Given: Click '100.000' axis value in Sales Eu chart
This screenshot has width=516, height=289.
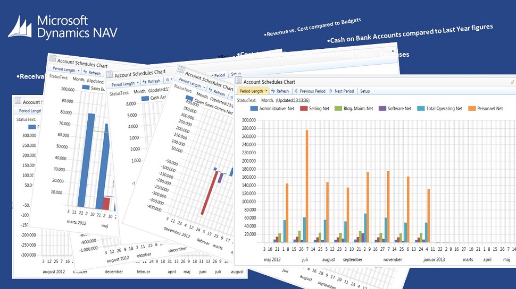Looking at the screenshot, I should pyautogui.click(x=68, y=89).
